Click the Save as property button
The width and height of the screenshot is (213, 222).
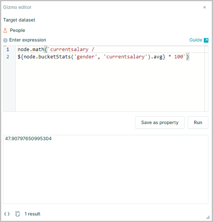click(x=160, y=123)
